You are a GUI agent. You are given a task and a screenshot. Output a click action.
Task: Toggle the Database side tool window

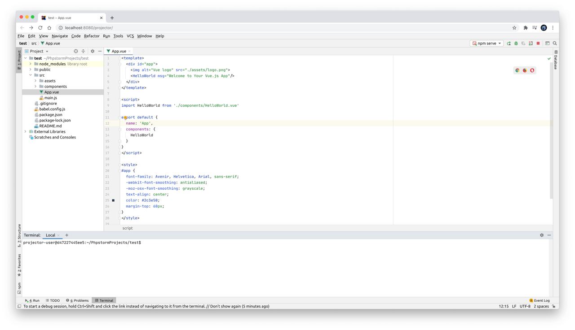pos(556,60)
